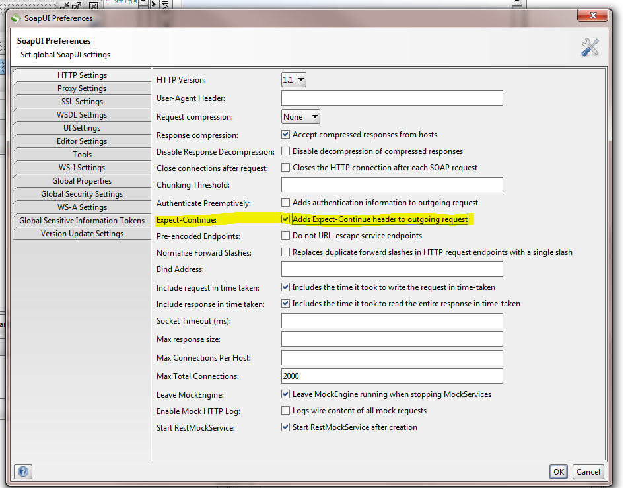This screenshot has width=630, height=488.
Task: Click the Max response size field
Action: [x=392, y=339]
